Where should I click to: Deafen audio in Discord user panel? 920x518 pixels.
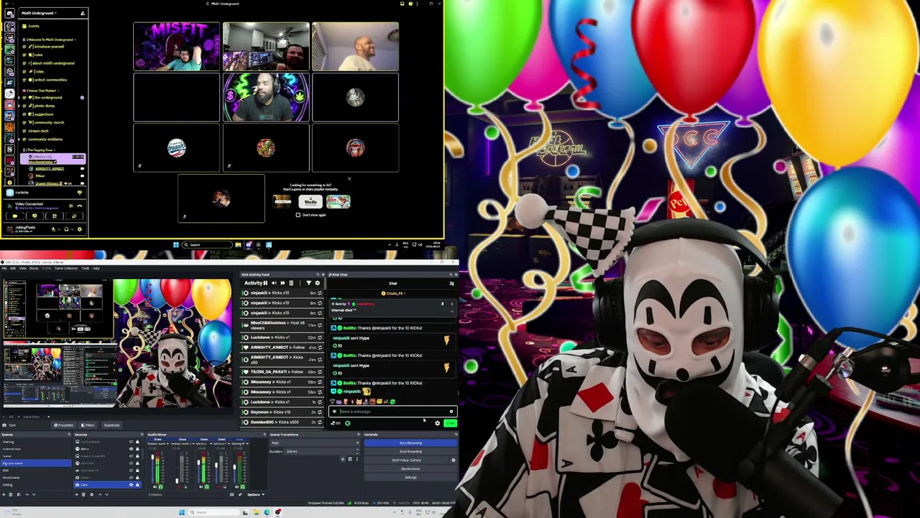66,229
